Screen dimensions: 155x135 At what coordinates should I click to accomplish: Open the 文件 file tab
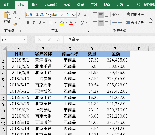pos(7,5)
